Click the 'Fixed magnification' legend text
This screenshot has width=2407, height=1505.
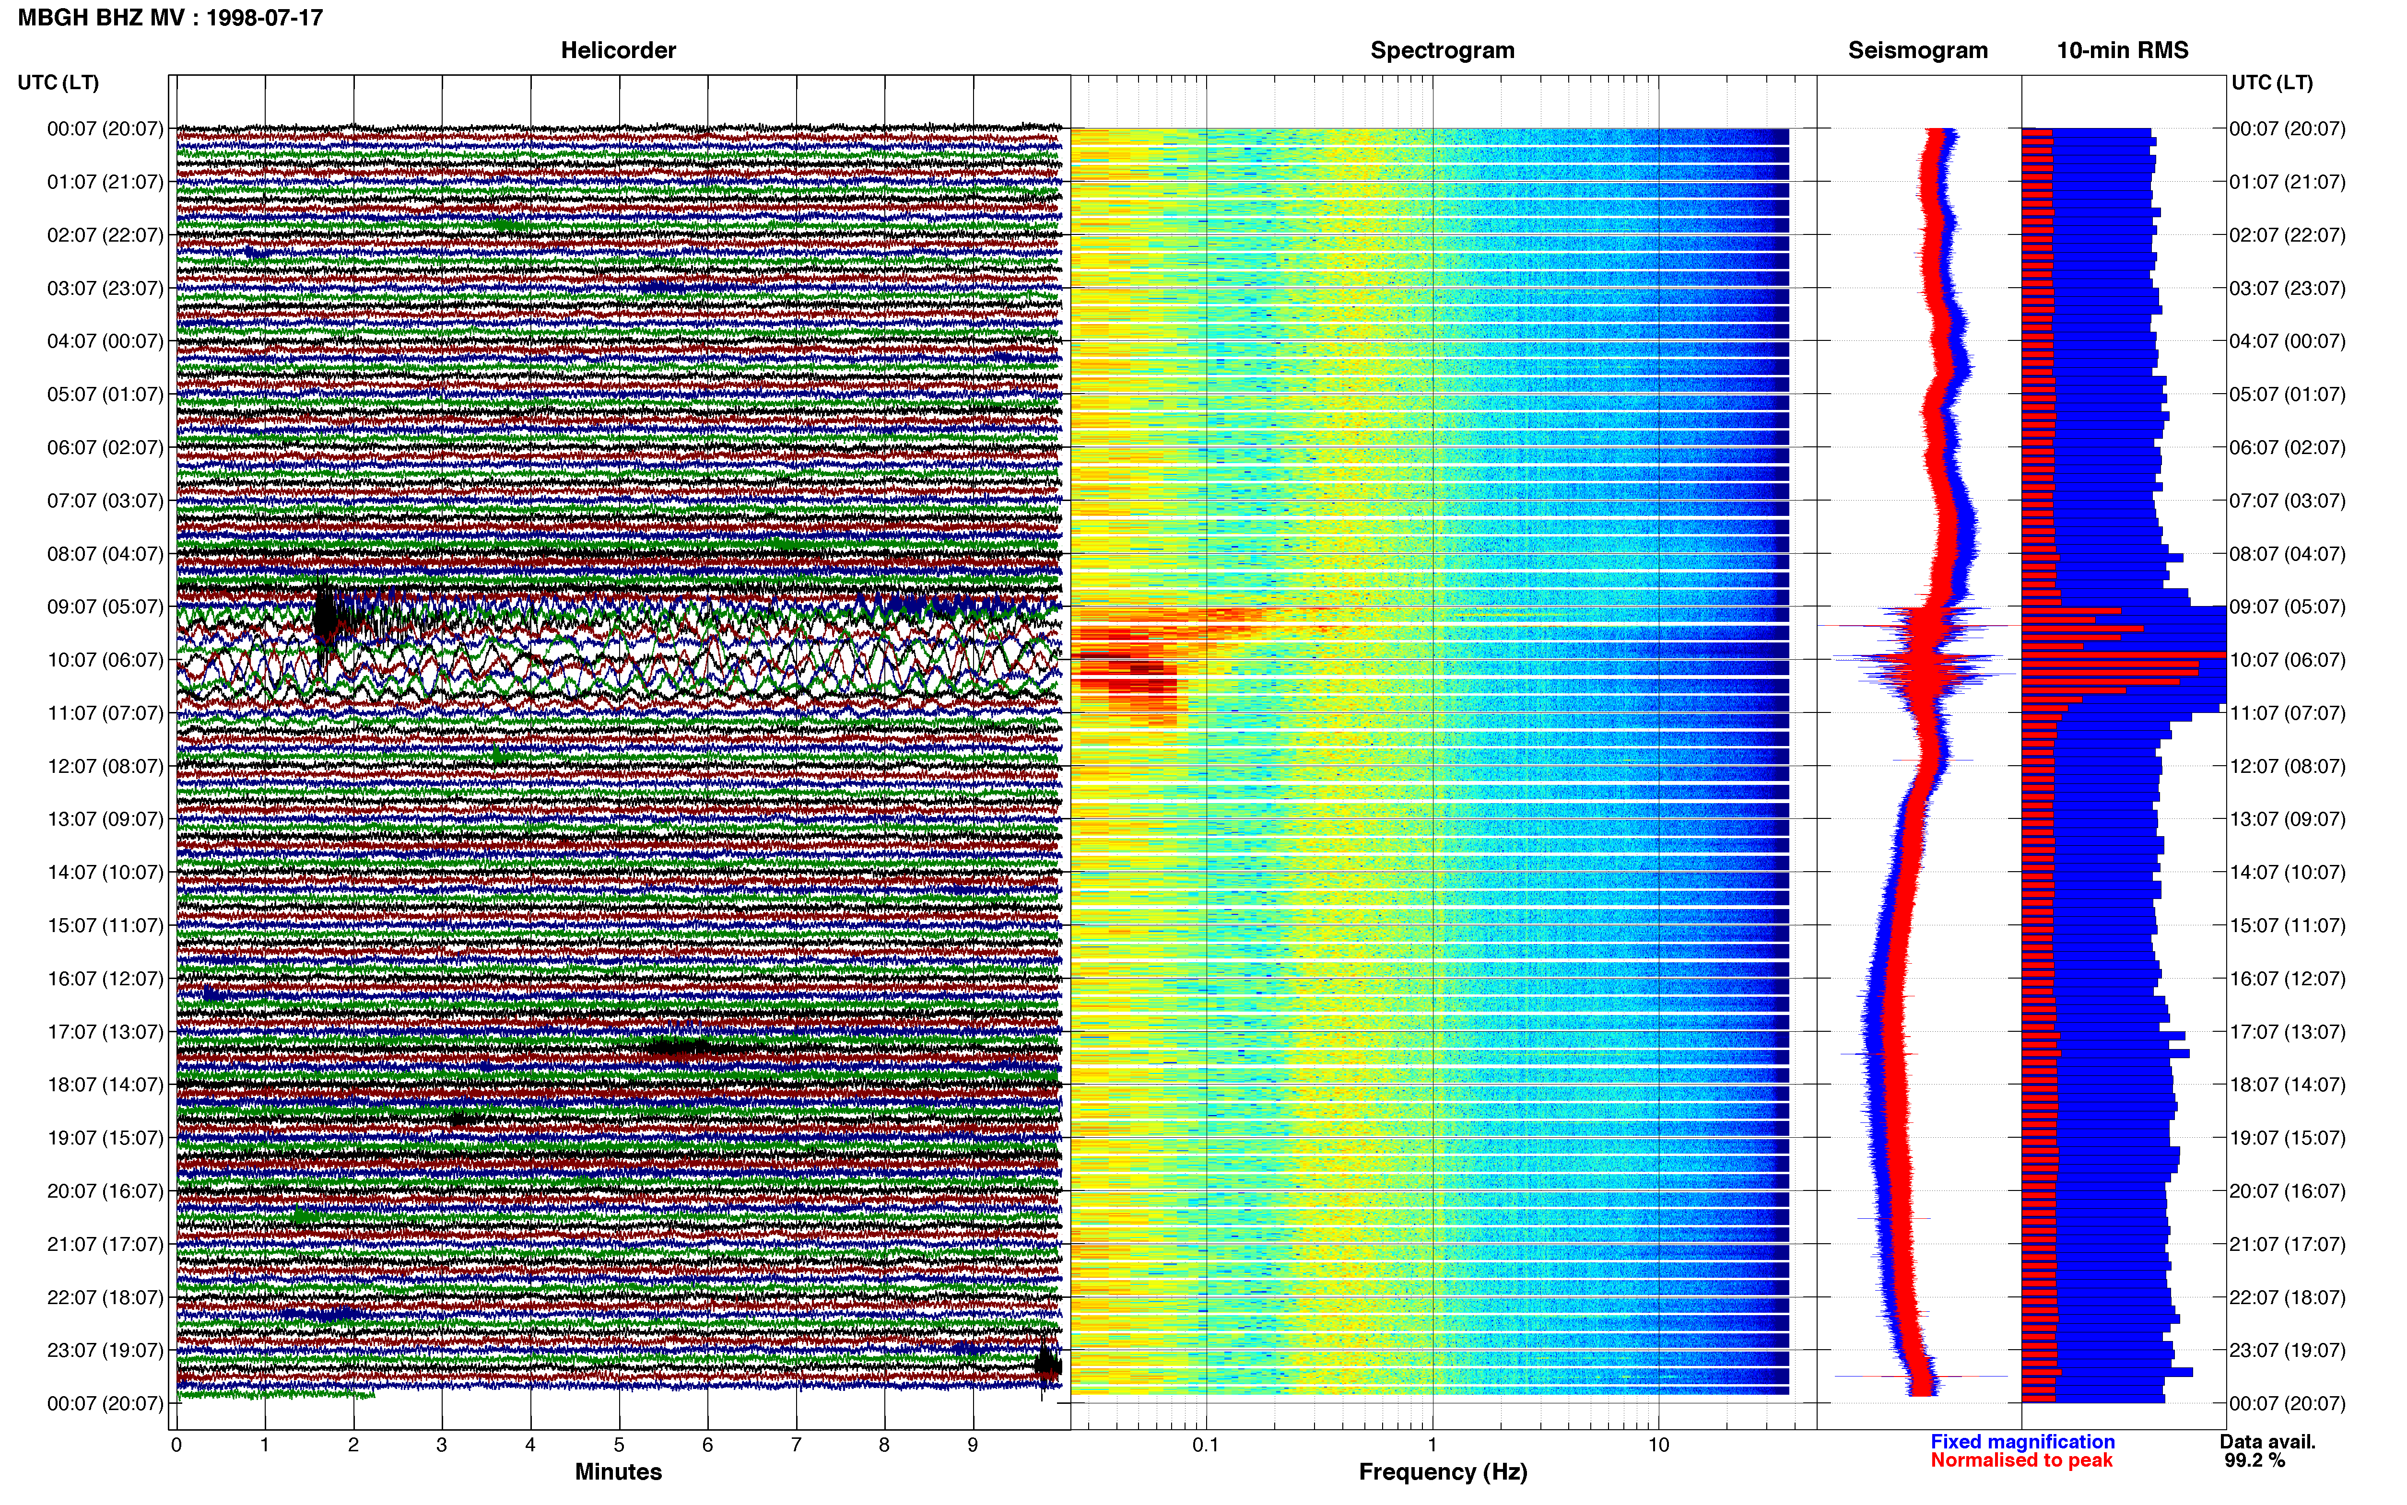pyautogui.click(x=2022, y=1441)
